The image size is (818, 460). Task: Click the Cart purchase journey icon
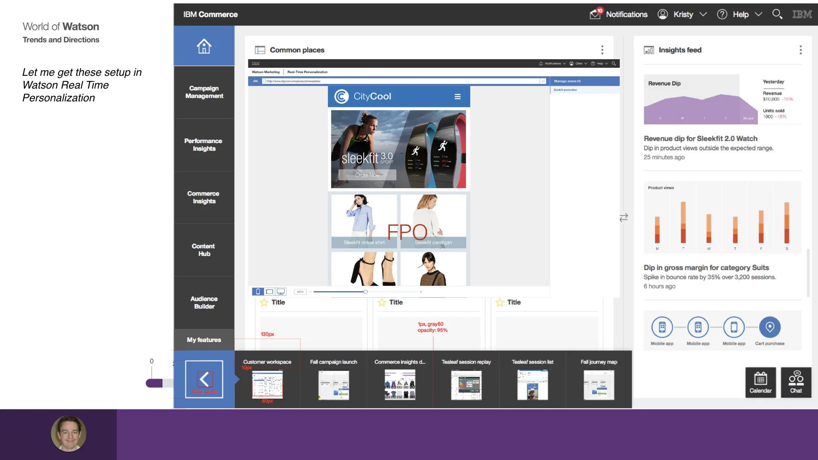click(769, 327)
